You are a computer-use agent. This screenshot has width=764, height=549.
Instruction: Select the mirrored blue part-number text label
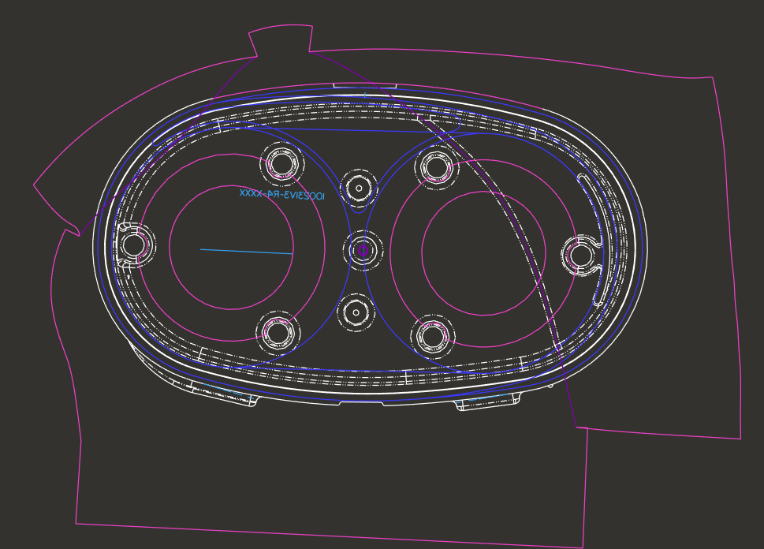[x=281, y=195]
